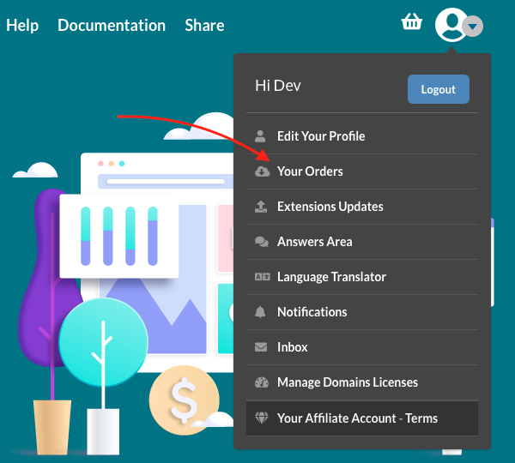This screenshot has width=515, height=463.
Task: Select Your Orders menu entry
Action: (x=309, y=171)
